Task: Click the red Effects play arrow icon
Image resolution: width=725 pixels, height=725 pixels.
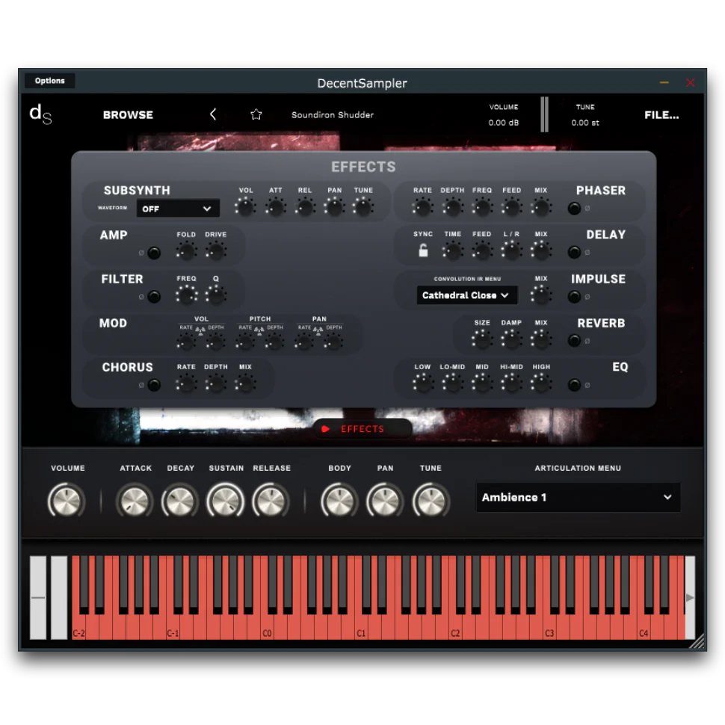Action: (325, 429)
